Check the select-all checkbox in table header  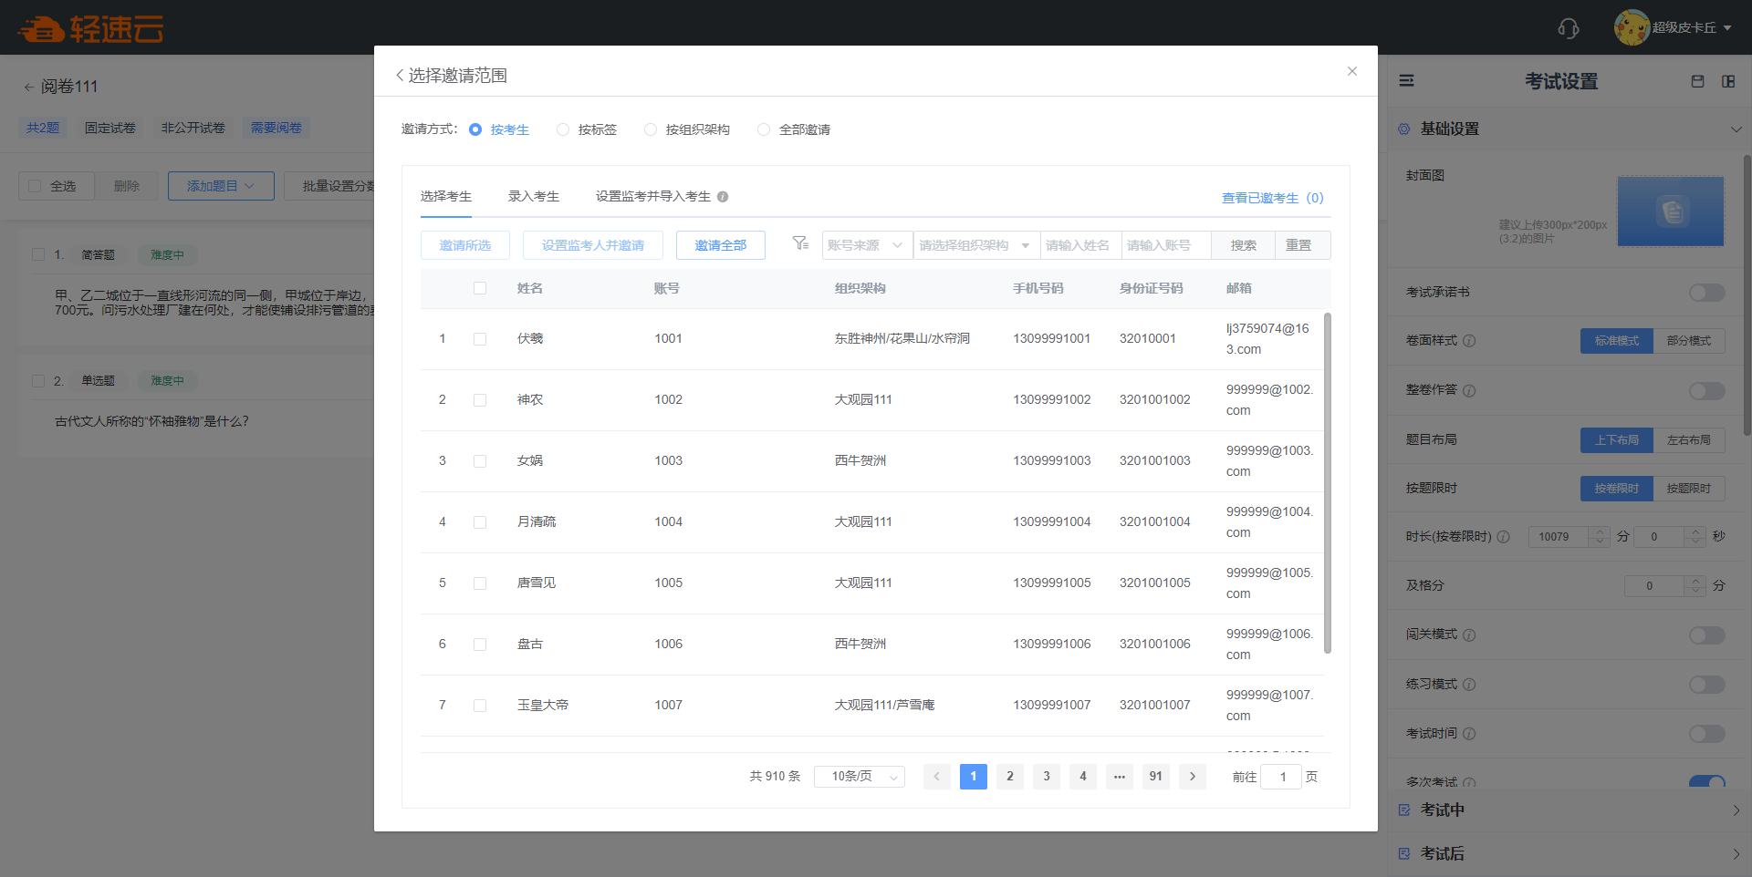tap(480, 288)
